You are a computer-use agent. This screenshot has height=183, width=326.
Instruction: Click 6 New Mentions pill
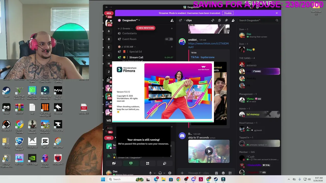point(145,28)
